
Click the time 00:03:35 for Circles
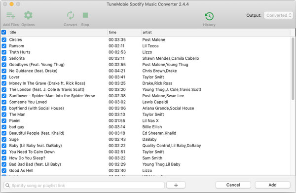click(x=117, y=39)
